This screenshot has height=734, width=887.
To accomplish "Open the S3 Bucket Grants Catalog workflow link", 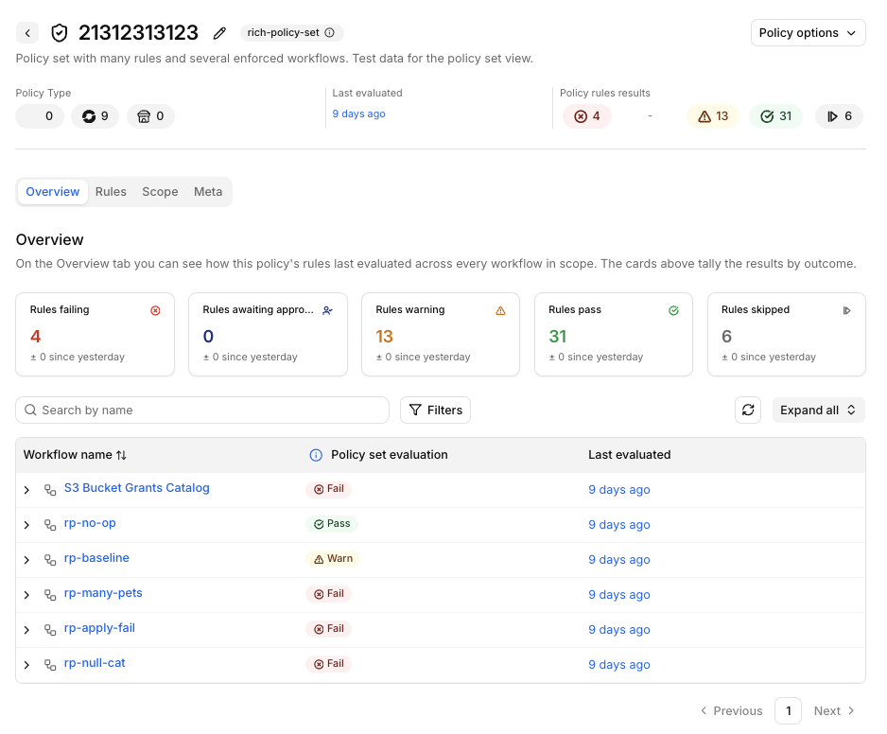I will 137,488.
